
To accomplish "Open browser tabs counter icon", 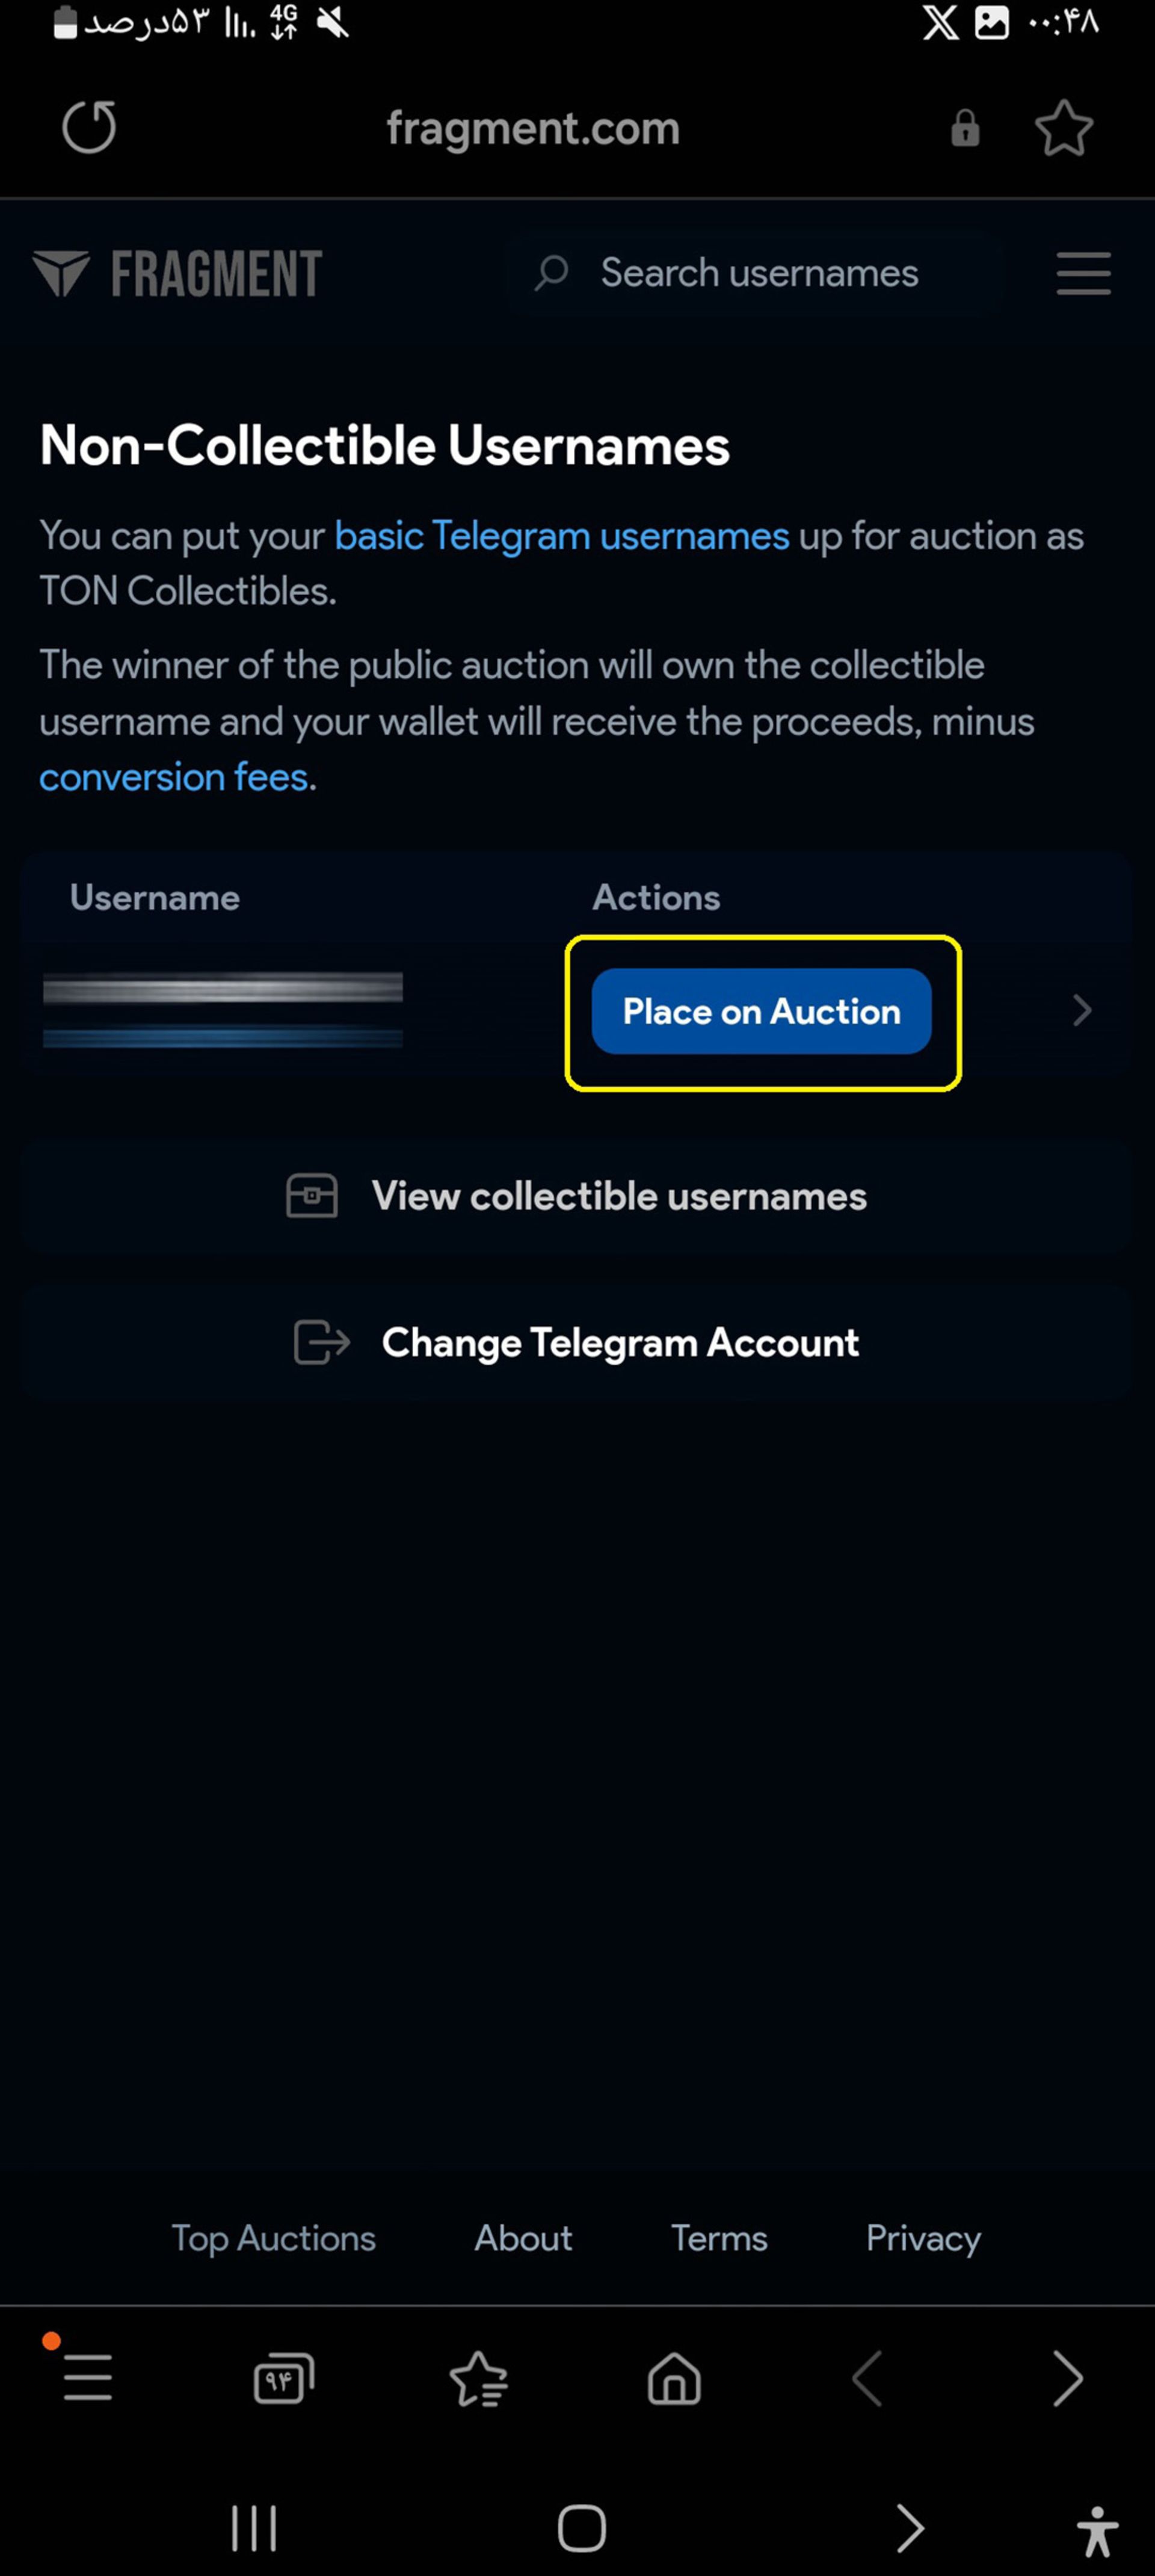I will point(284,2379).
